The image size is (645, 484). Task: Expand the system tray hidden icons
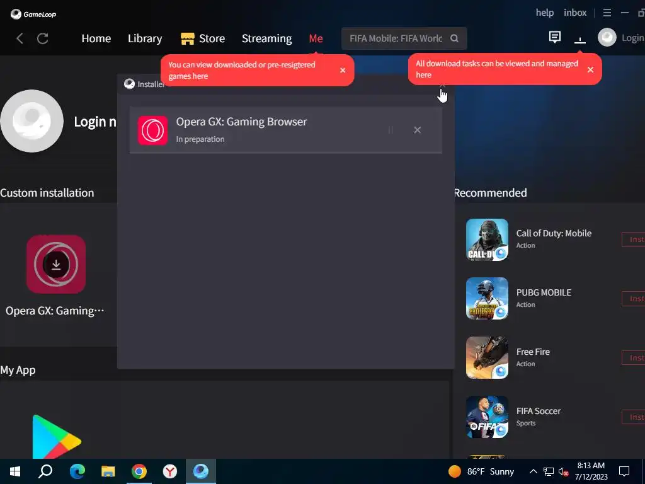click(x=533, y=471)
